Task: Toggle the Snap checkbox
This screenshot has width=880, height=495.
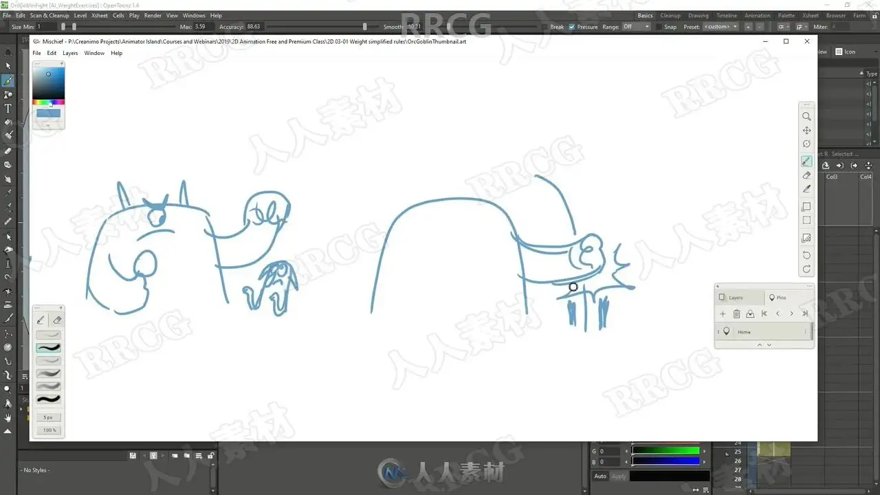Action: pos(658,27)
